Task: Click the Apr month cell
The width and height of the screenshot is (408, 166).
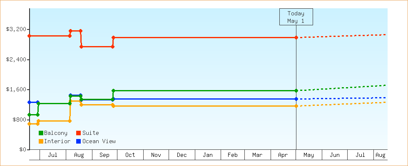Action: point(283,155)
